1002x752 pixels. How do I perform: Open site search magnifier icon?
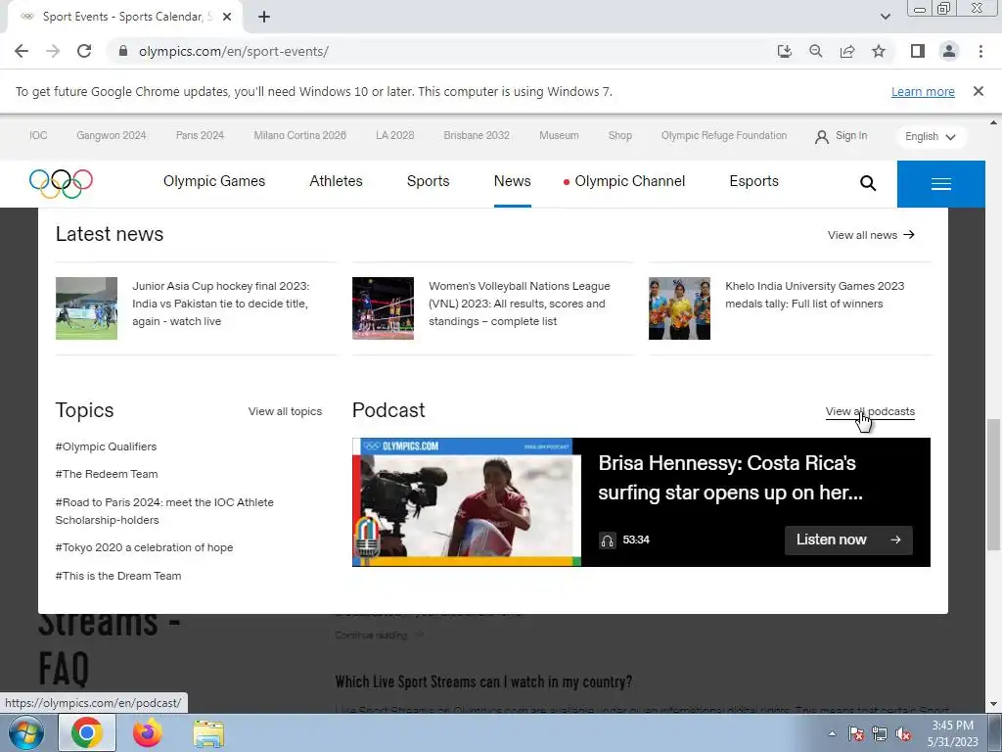(867, 183)
